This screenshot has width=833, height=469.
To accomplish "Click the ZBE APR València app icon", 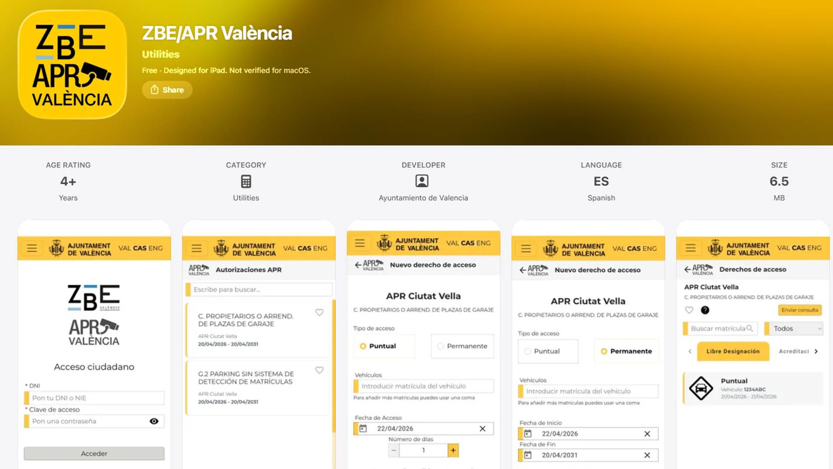I will (x=72, y=65).
